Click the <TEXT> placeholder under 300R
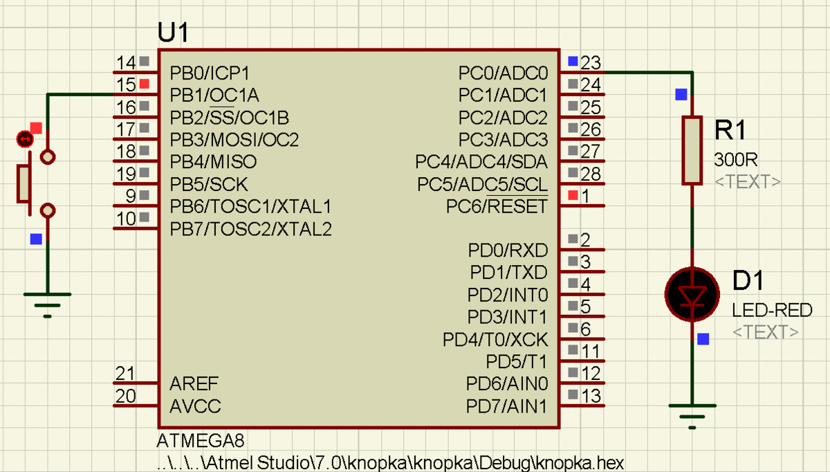Screen dimensions: 830x472 click(748, 182)
